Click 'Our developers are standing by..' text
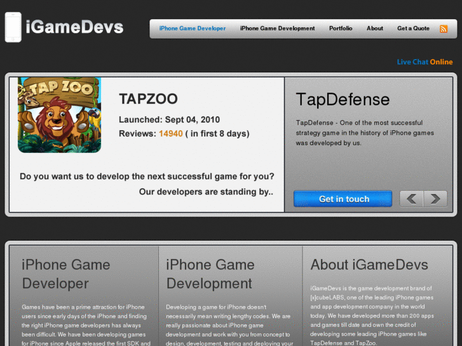This screenshot has height=346, width=462. 206,192
